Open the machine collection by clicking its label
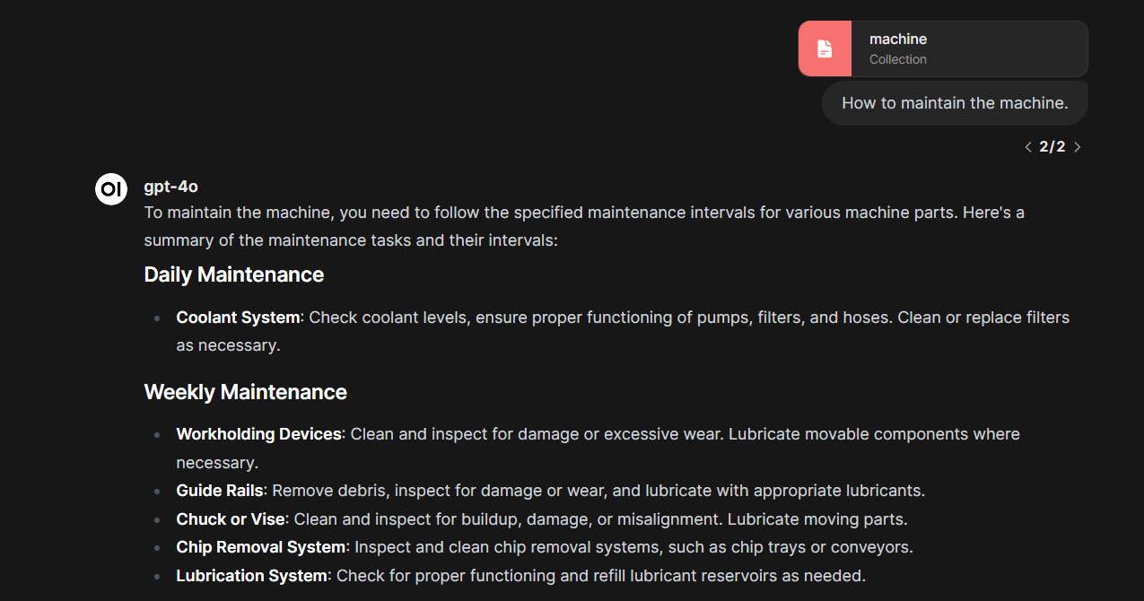Viewport: 1144px width, 601px height. pos(897,39)
